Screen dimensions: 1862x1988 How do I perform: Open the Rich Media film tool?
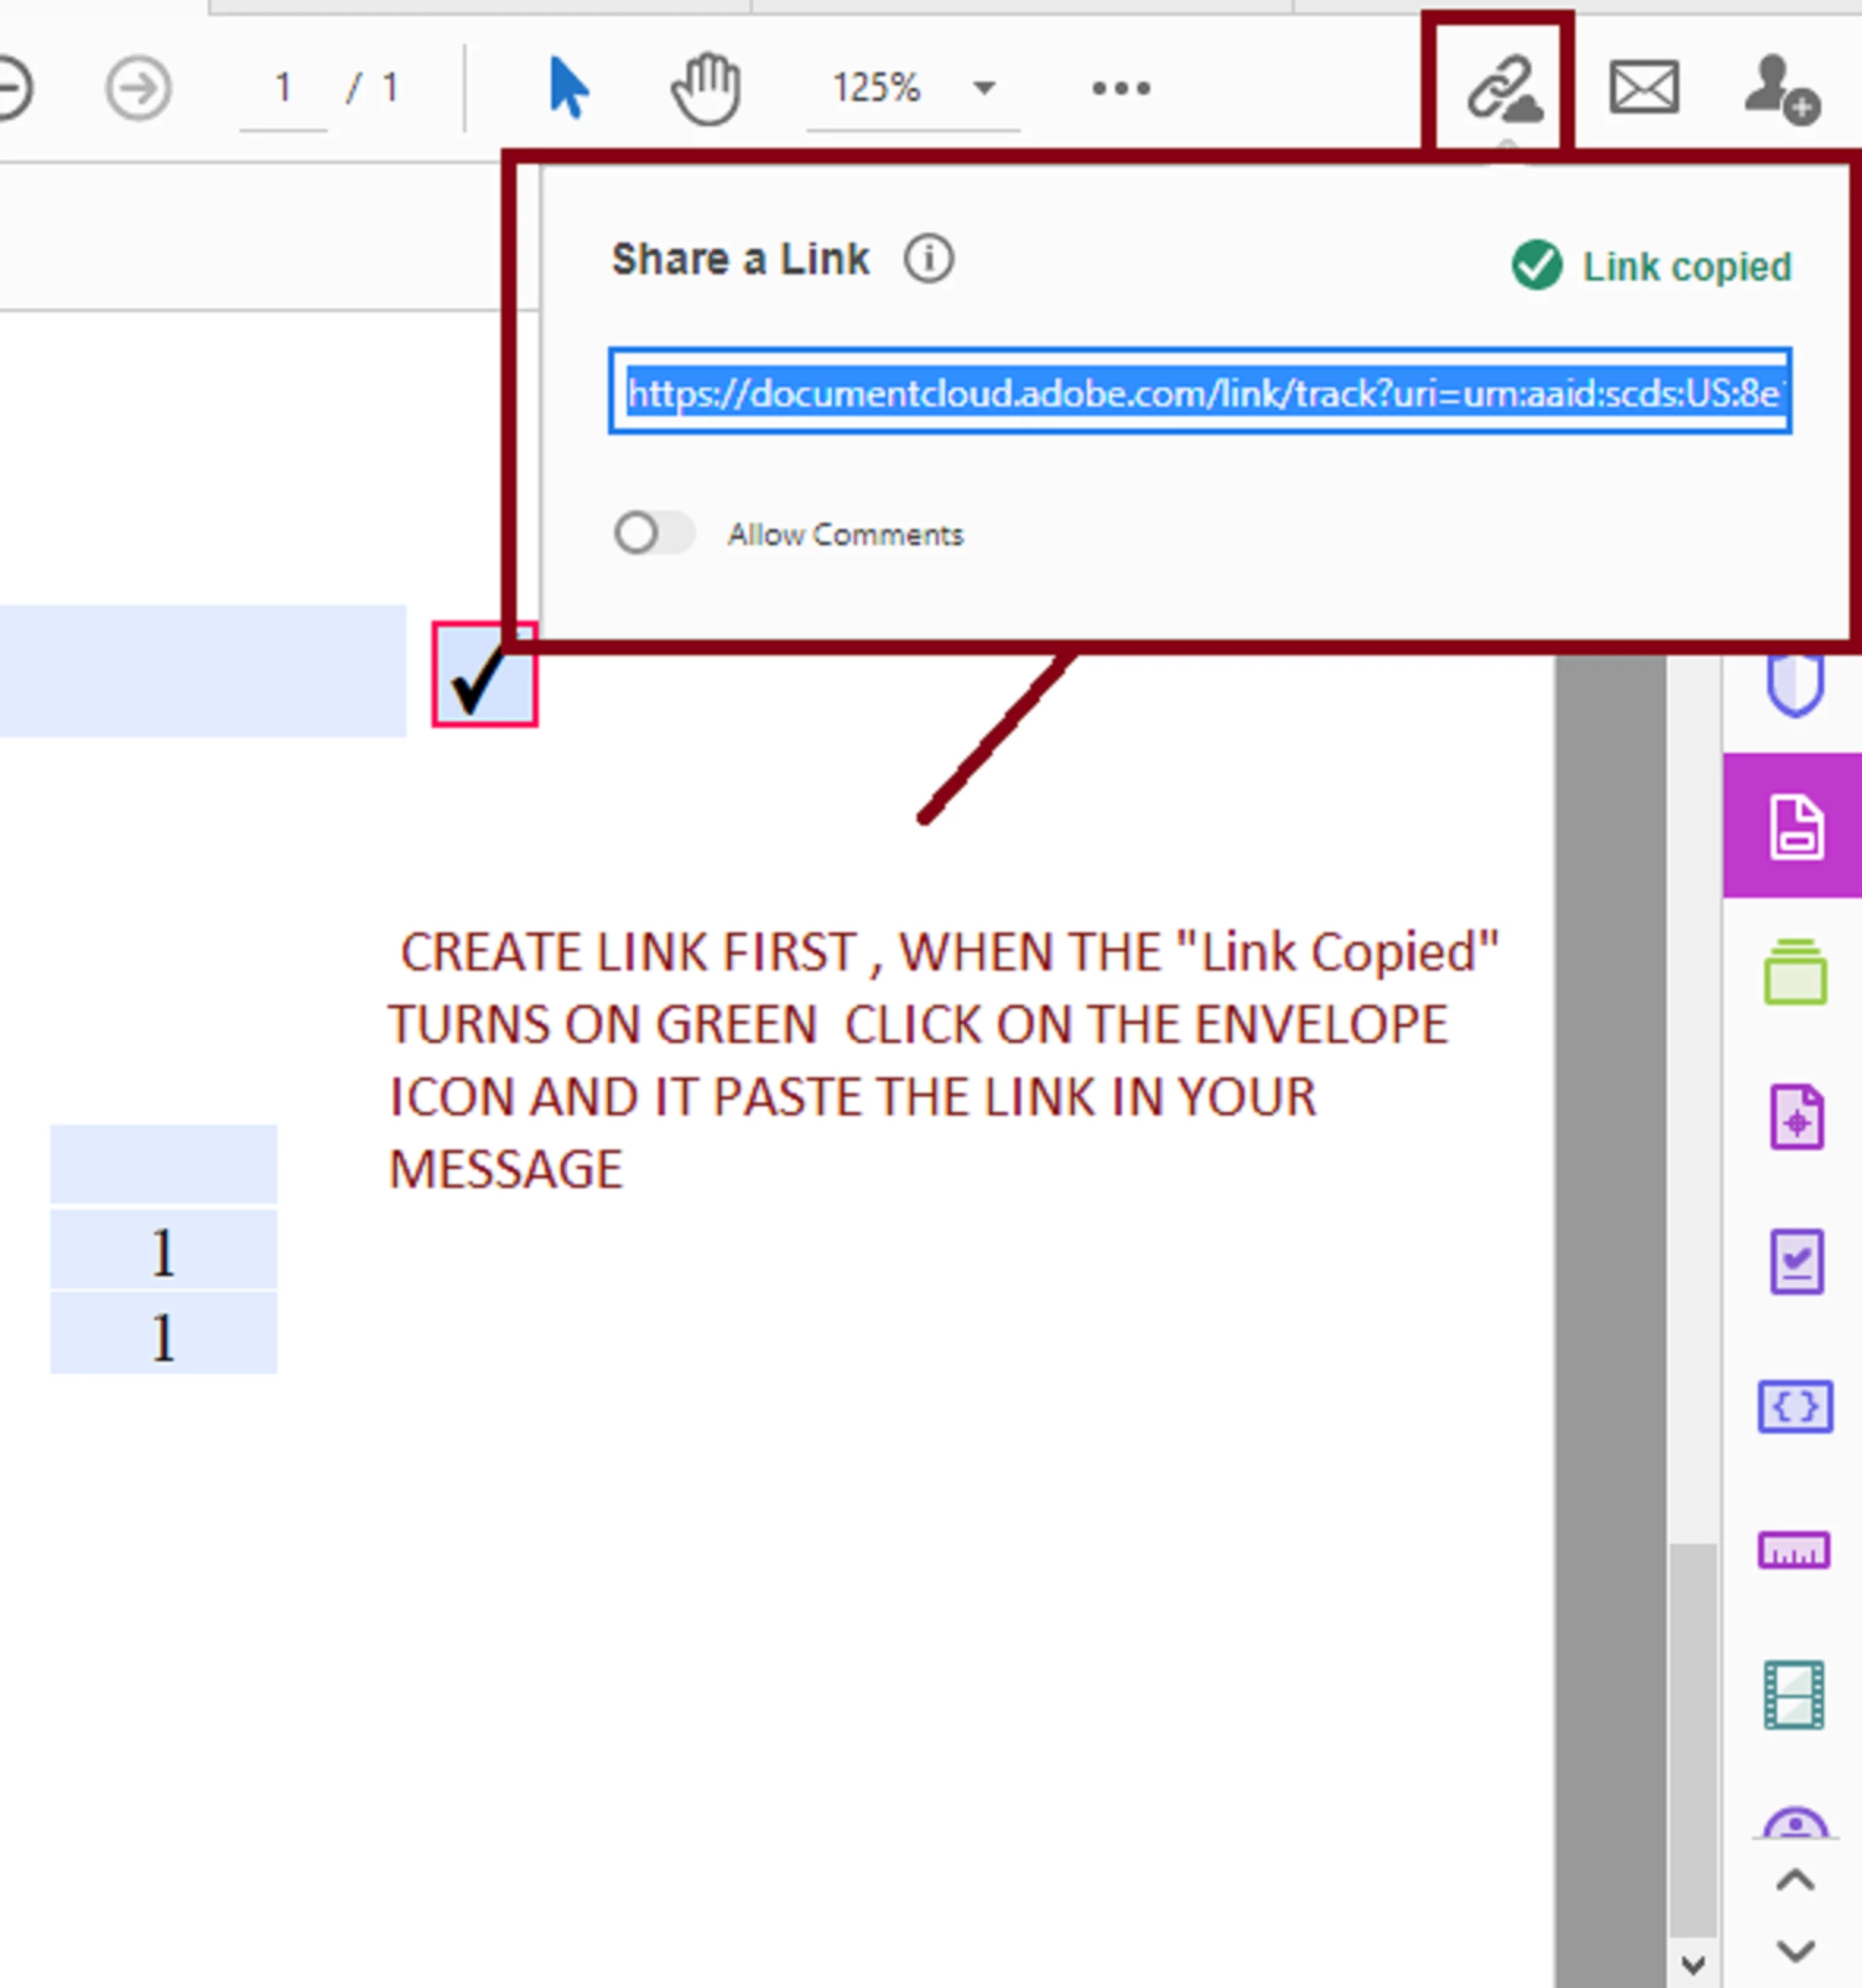click(x=1794, y=1695)
